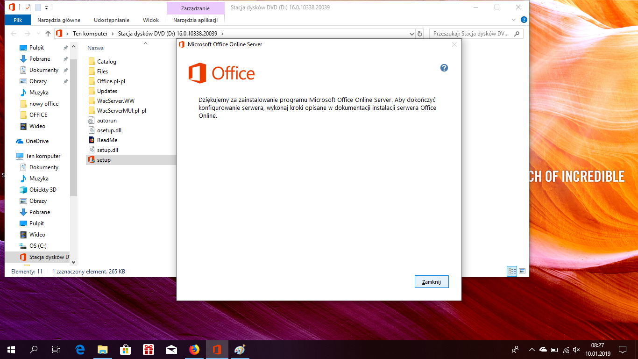The image size is (638, 359).
Task: Open the red gift app on the taskbar
Action: coord(149,349)
